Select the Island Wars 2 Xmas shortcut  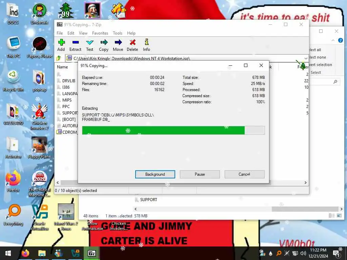66,217
